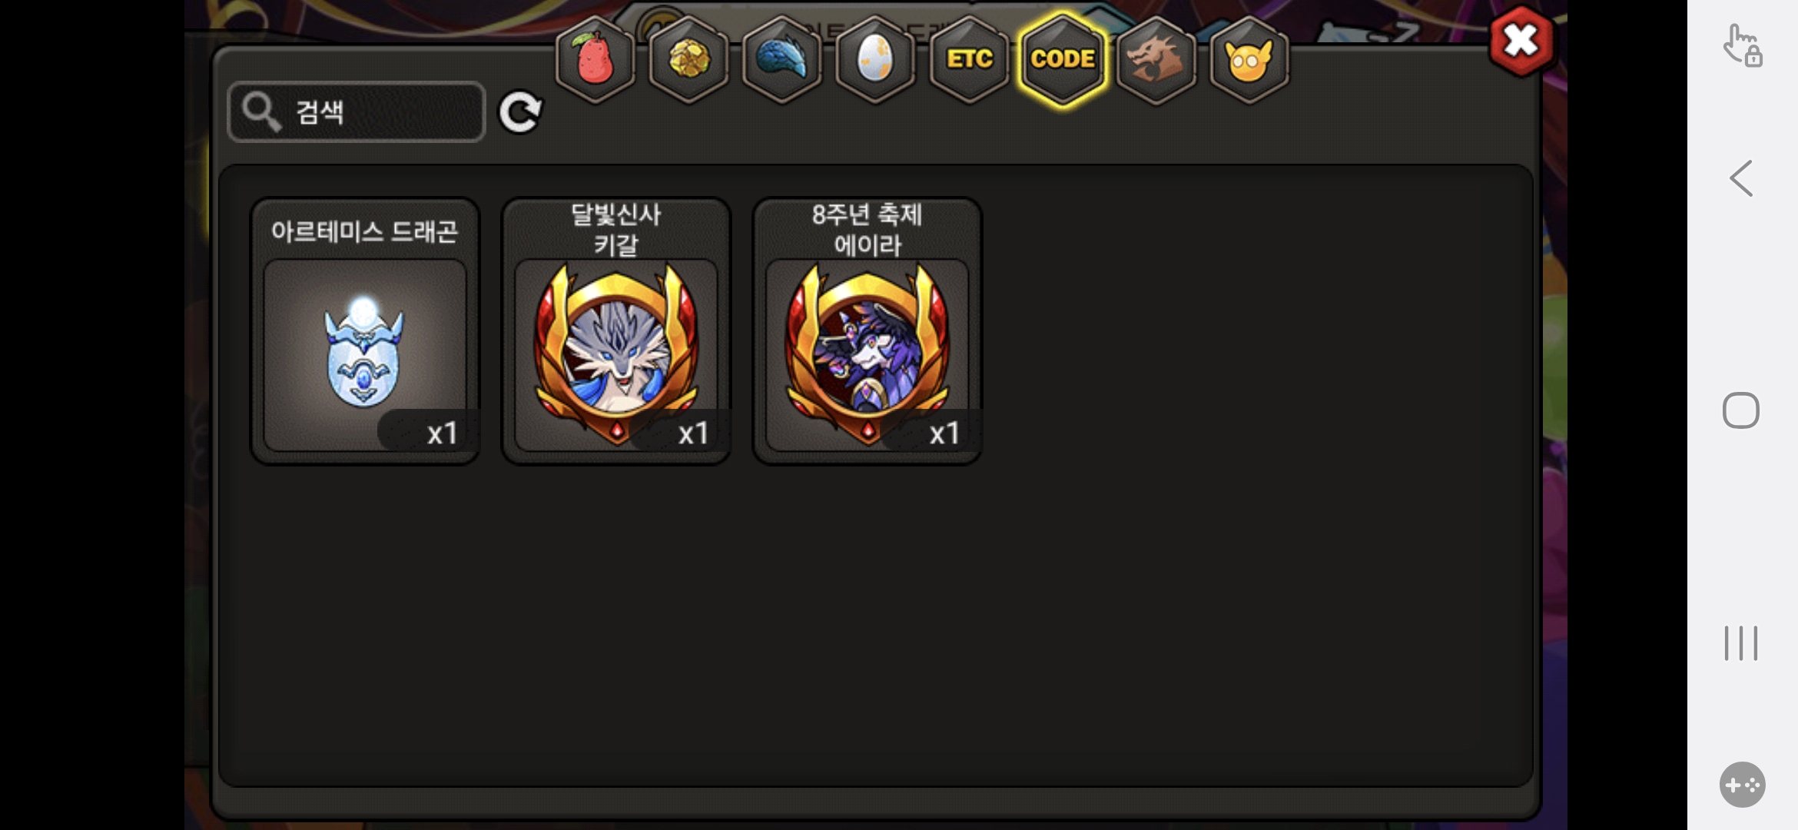Click the refresh arrow next to search
The image size is (1798, 830).
click(x=520, y=113)
